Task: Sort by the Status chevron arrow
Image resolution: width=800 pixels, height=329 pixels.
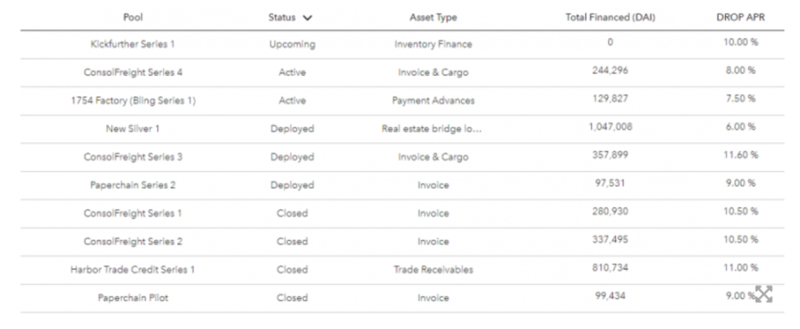Action: 308,17
